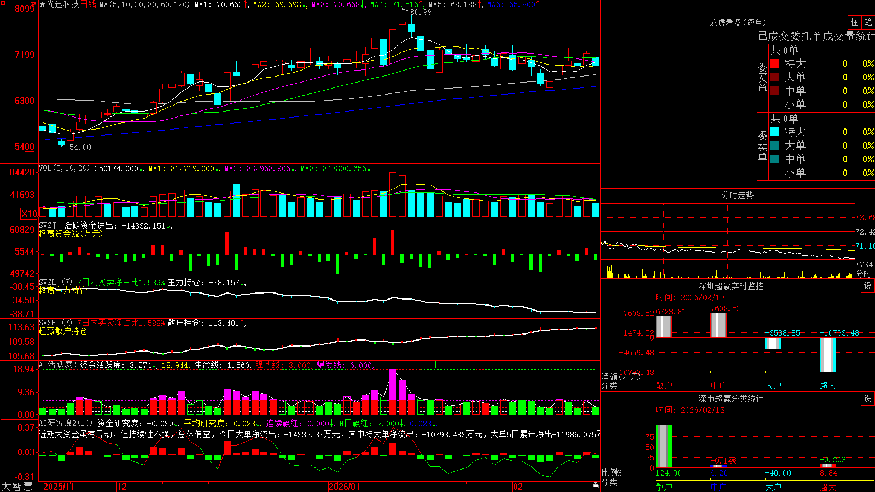Click red 特大 swatch in 委买单
Screen dimensions: 875x492
click(x=774, y=63)
